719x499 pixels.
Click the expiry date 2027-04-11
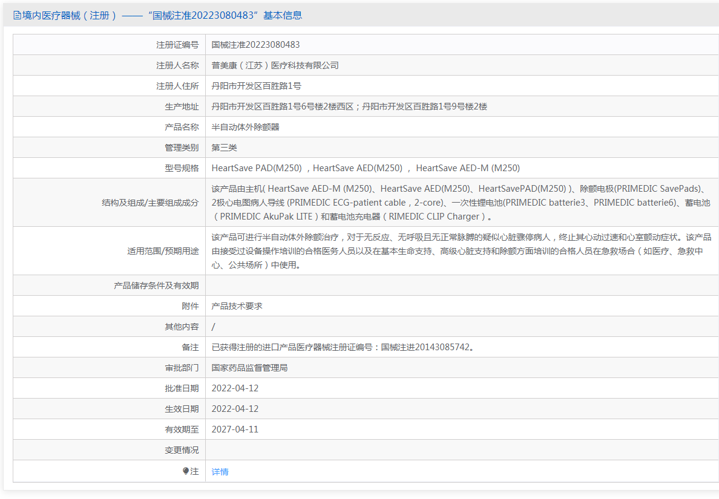pos(235,429)
